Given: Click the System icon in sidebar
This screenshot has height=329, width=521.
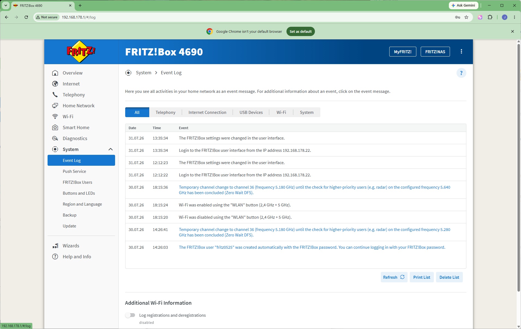Looking at the screenshot, I should coord(55,149).
